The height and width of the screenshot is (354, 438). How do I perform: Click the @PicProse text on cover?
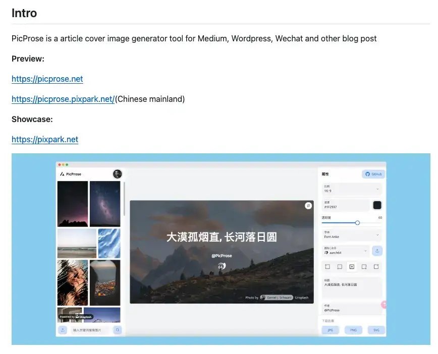pos(222,256)
